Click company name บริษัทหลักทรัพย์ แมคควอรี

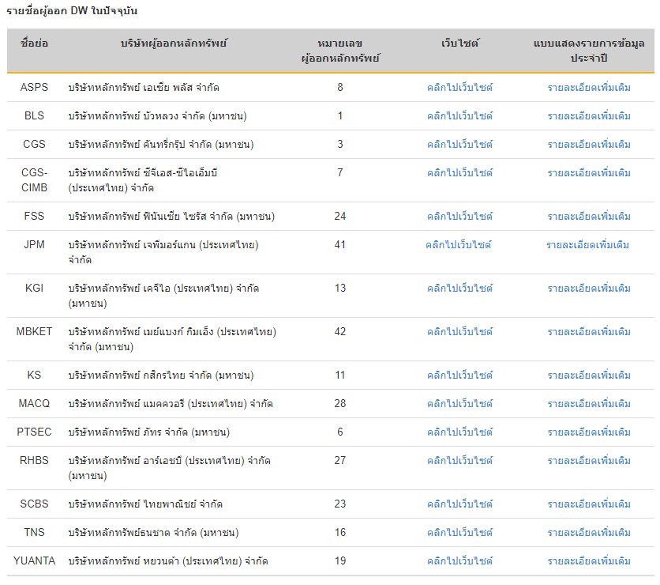click(x=171, y=404)
